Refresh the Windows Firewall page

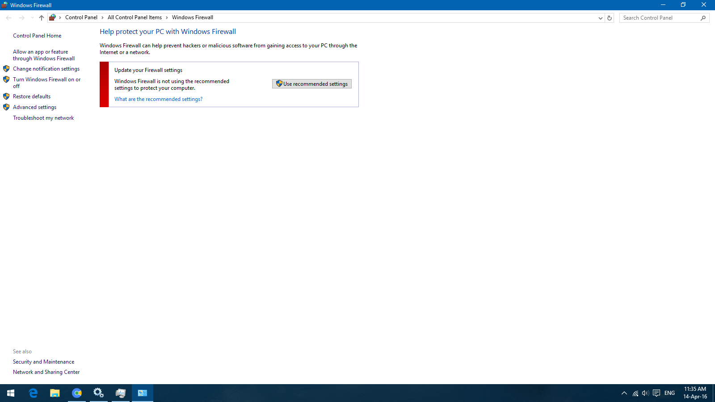coord(610,18)
